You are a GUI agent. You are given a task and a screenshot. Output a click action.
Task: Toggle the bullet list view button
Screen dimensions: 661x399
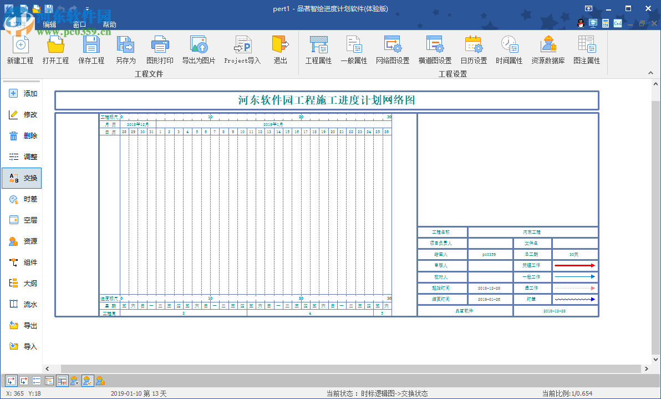(37, 381)
